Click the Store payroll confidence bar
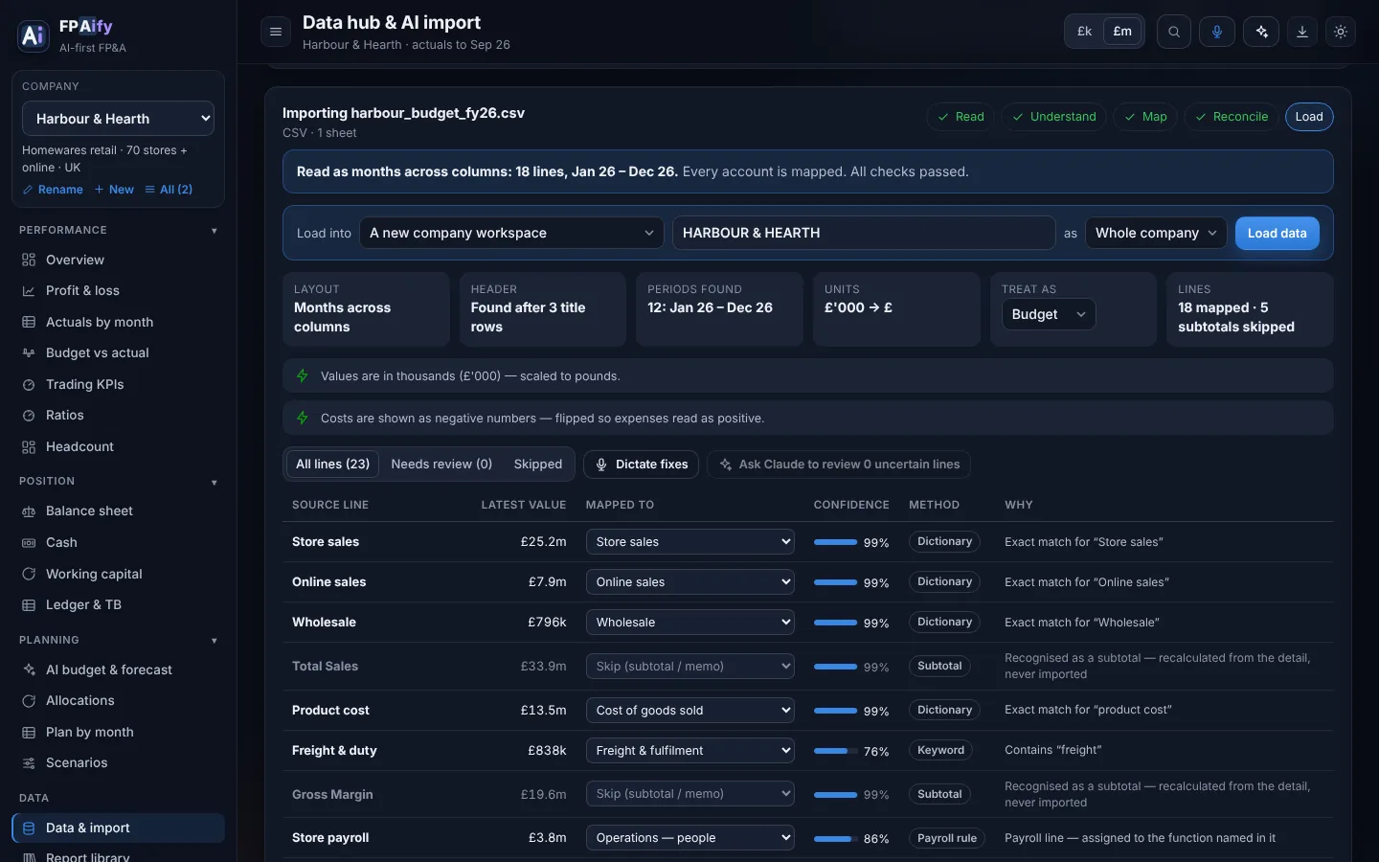The image size is (1379, 862). point(835,839)
